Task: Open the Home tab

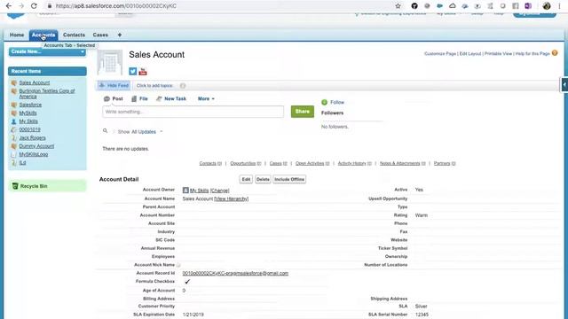Action: [17, 35]
